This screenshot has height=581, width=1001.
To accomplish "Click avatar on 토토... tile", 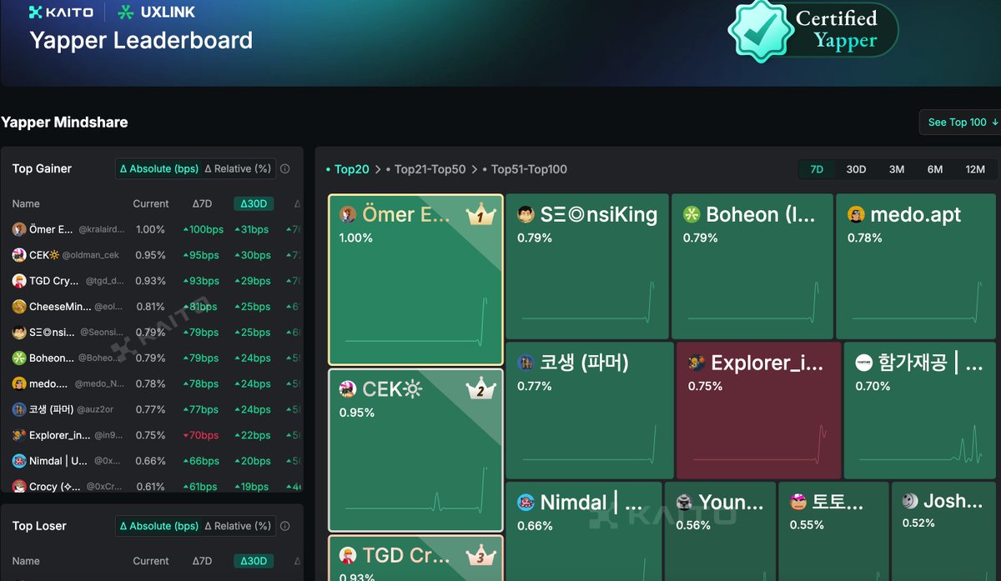I will (798, 502).
